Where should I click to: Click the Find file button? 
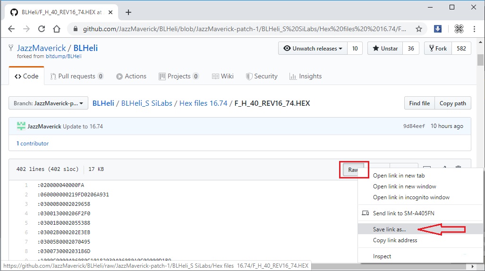419,103
